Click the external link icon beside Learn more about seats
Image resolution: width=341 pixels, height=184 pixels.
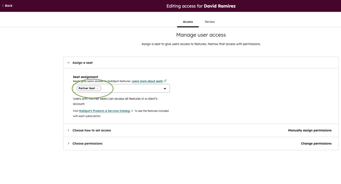tap(165, 81)
